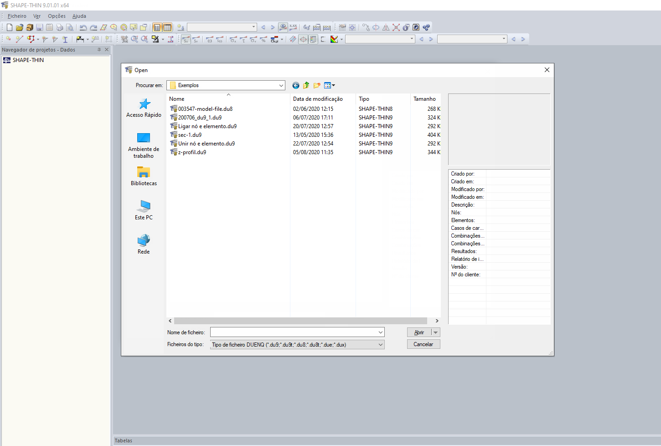Click the horizontal scrollbar in file list
661x446 pixels.
300,321
